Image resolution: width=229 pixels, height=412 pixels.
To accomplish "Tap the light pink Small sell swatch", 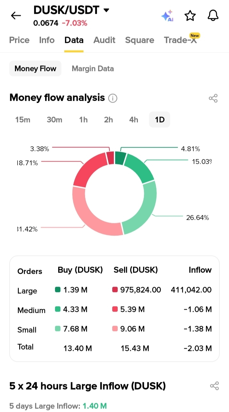I will pyautogui.click(x=115, y=329).
